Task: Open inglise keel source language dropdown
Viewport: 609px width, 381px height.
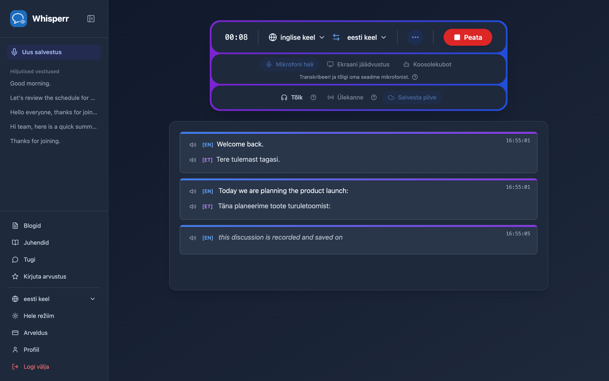Action: (297, 37)
